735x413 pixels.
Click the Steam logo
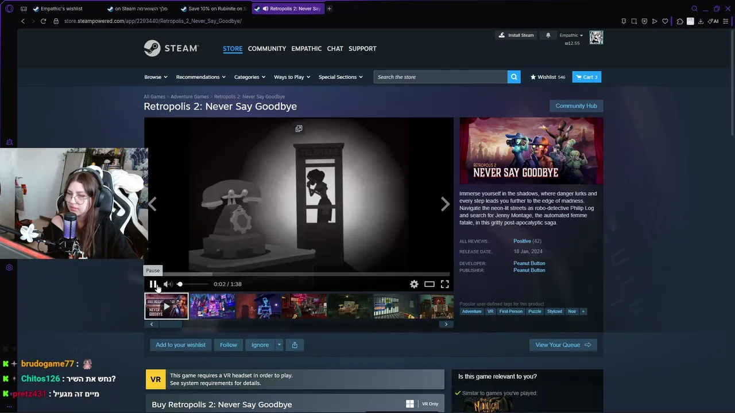(171, 48)
